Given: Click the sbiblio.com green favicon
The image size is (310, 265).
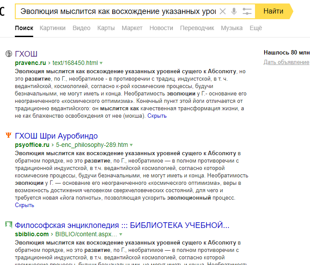Looking at the screenshot, I should 9,224.
